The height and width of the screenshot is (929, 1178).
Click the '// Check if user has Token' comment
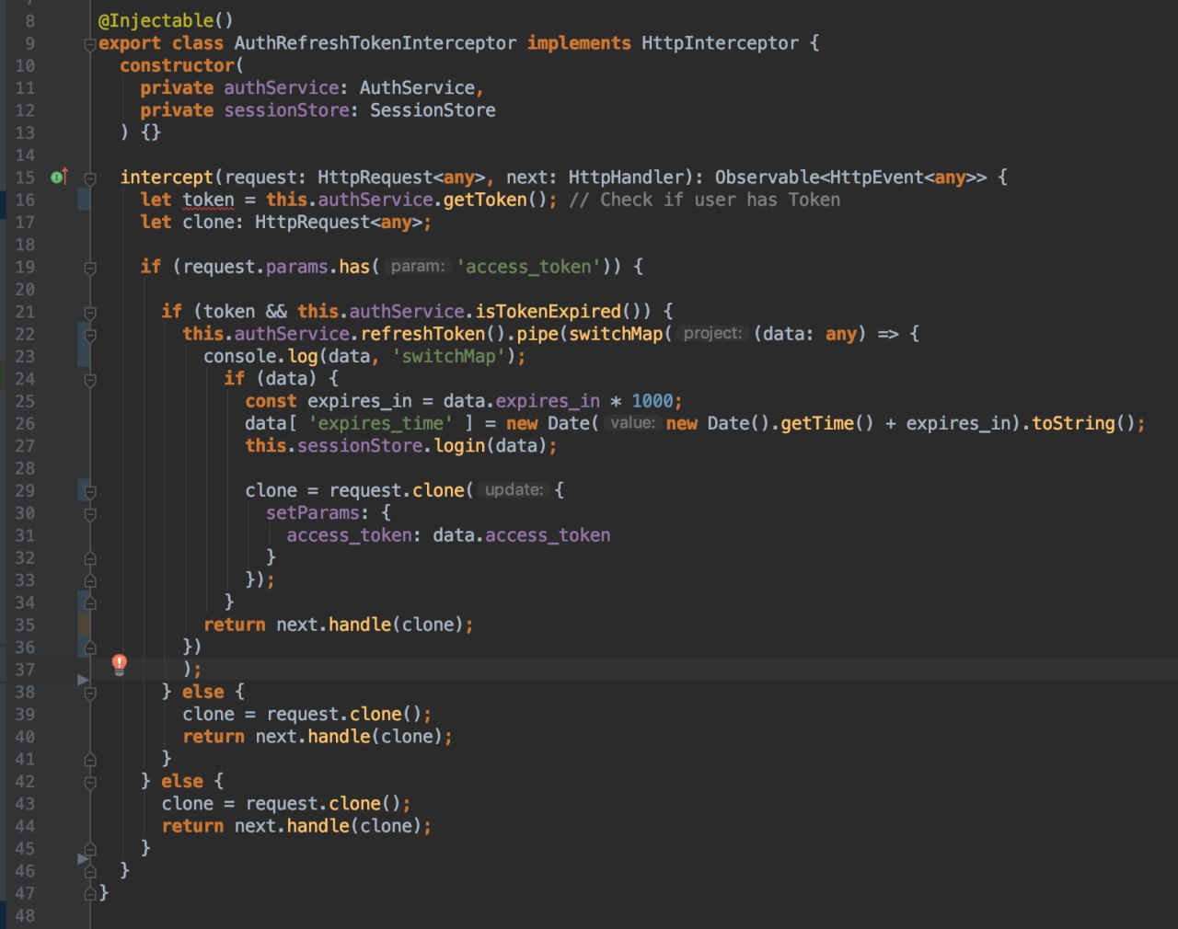tap(704, 200)
